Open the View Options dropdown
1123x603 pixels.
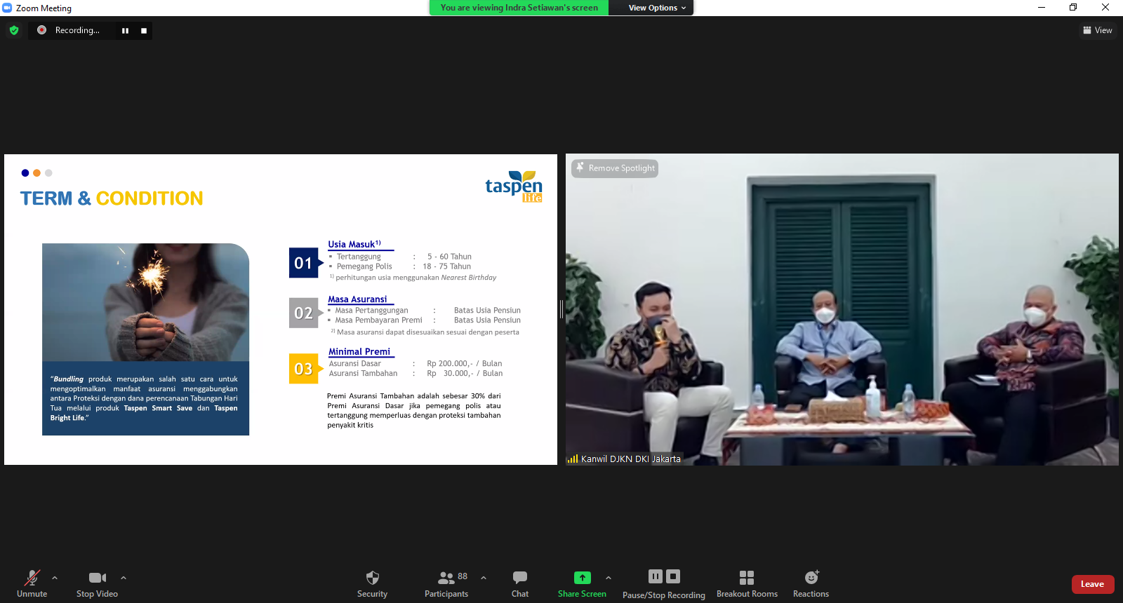point(656,8)
